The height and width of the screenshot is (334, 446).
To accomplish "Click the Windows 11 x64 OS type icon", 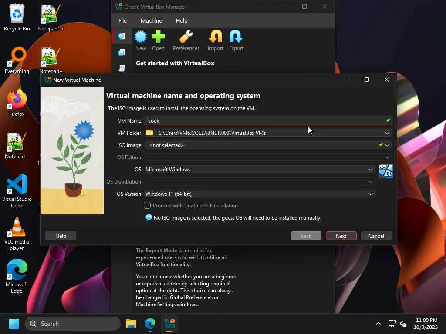I will pos(386,171).
